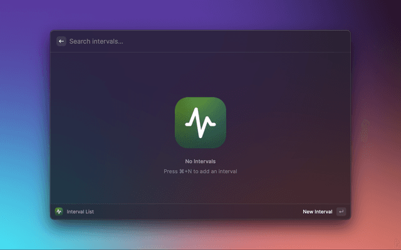401x250 pixels.
Task: Click the large green heartbeat app icon
Action: pos(200,123)
